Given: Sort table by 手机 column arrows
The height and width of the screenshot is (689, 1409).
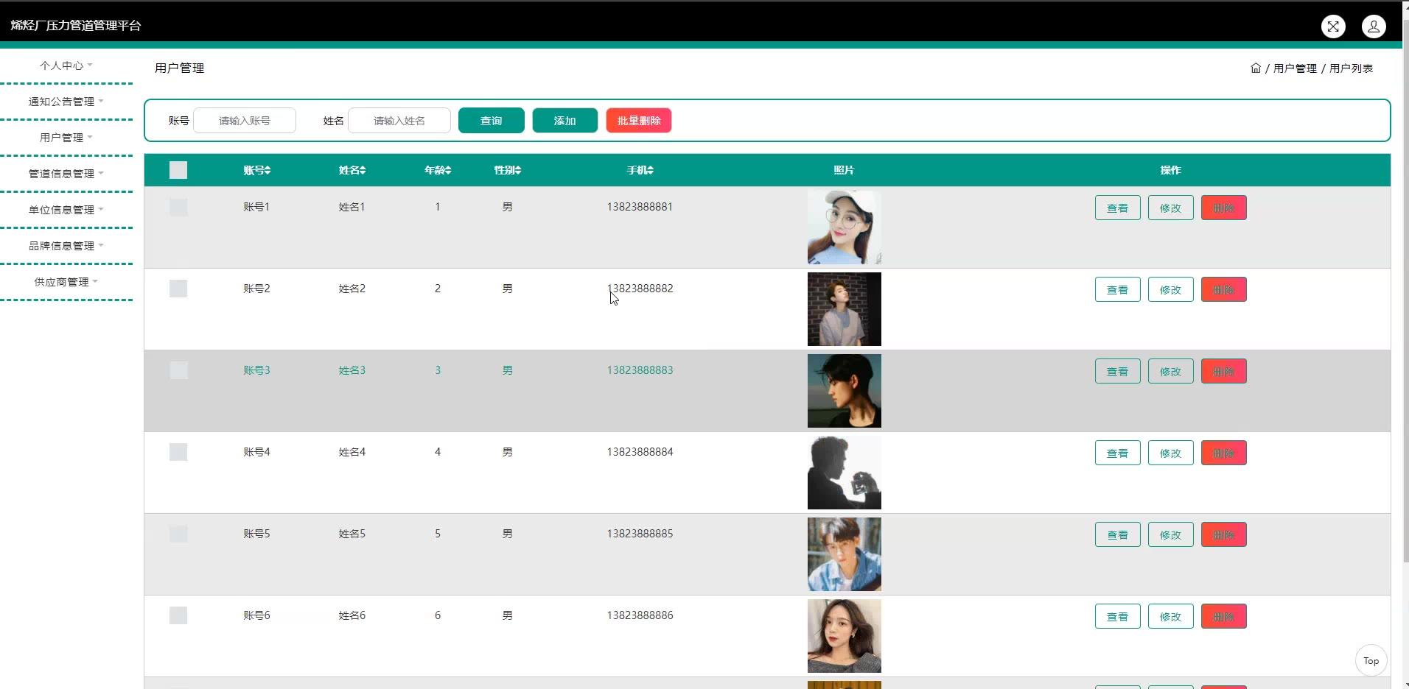Looking at the screenshot, I should [x=650, y=170].
